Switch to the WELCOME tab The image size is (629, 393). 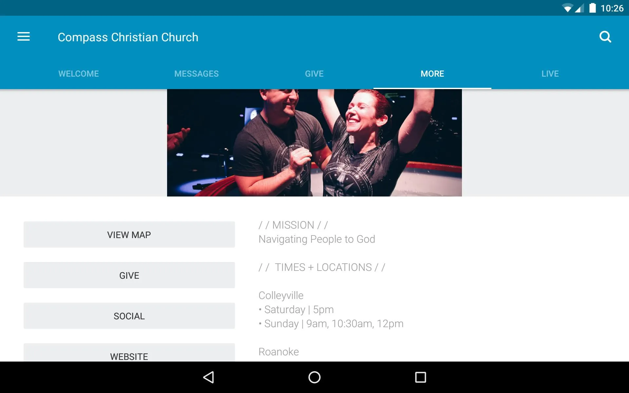click(79, 74)
